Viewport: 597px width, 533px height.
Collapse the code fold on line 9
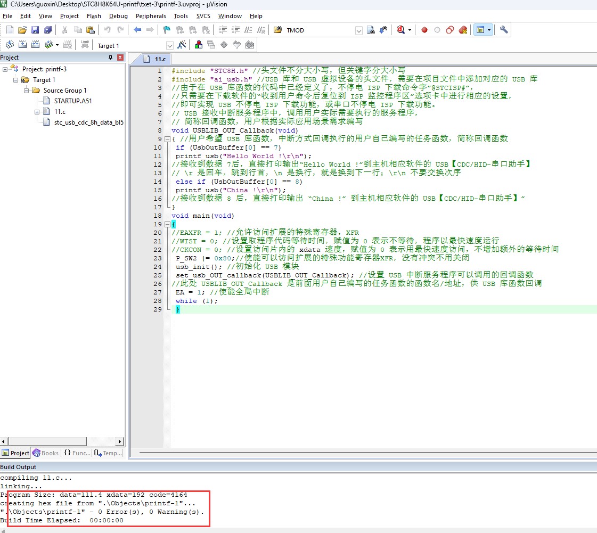(x=167, y=139)
